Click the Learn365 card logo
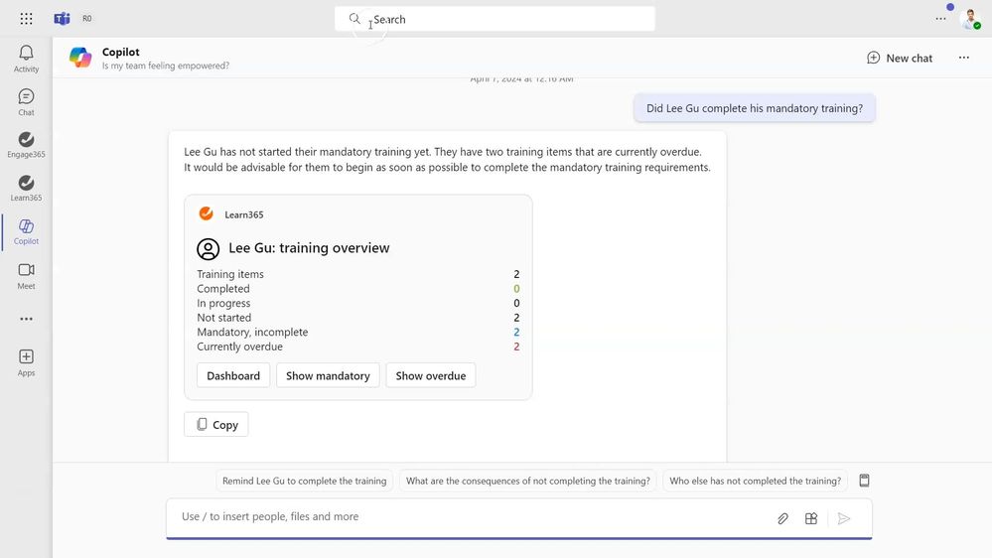This screenshot has height=558, width=992. tap(207, 213)
